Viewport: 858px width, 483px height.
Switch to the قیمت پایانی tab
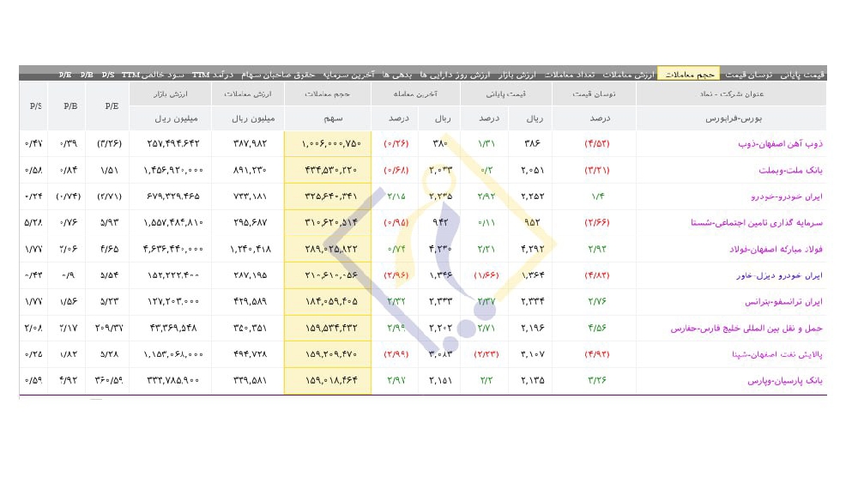pos(801,75)
